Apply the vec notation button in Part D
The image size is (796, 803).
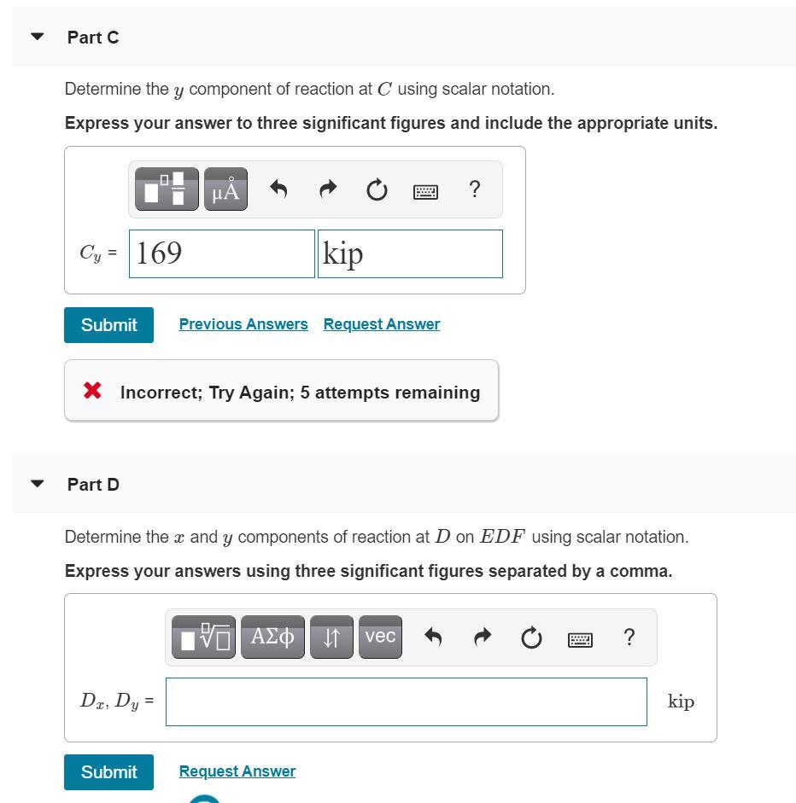tap(380, 637)
